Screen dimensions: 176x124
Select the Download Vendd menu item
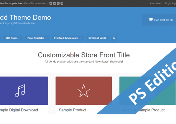97,38
